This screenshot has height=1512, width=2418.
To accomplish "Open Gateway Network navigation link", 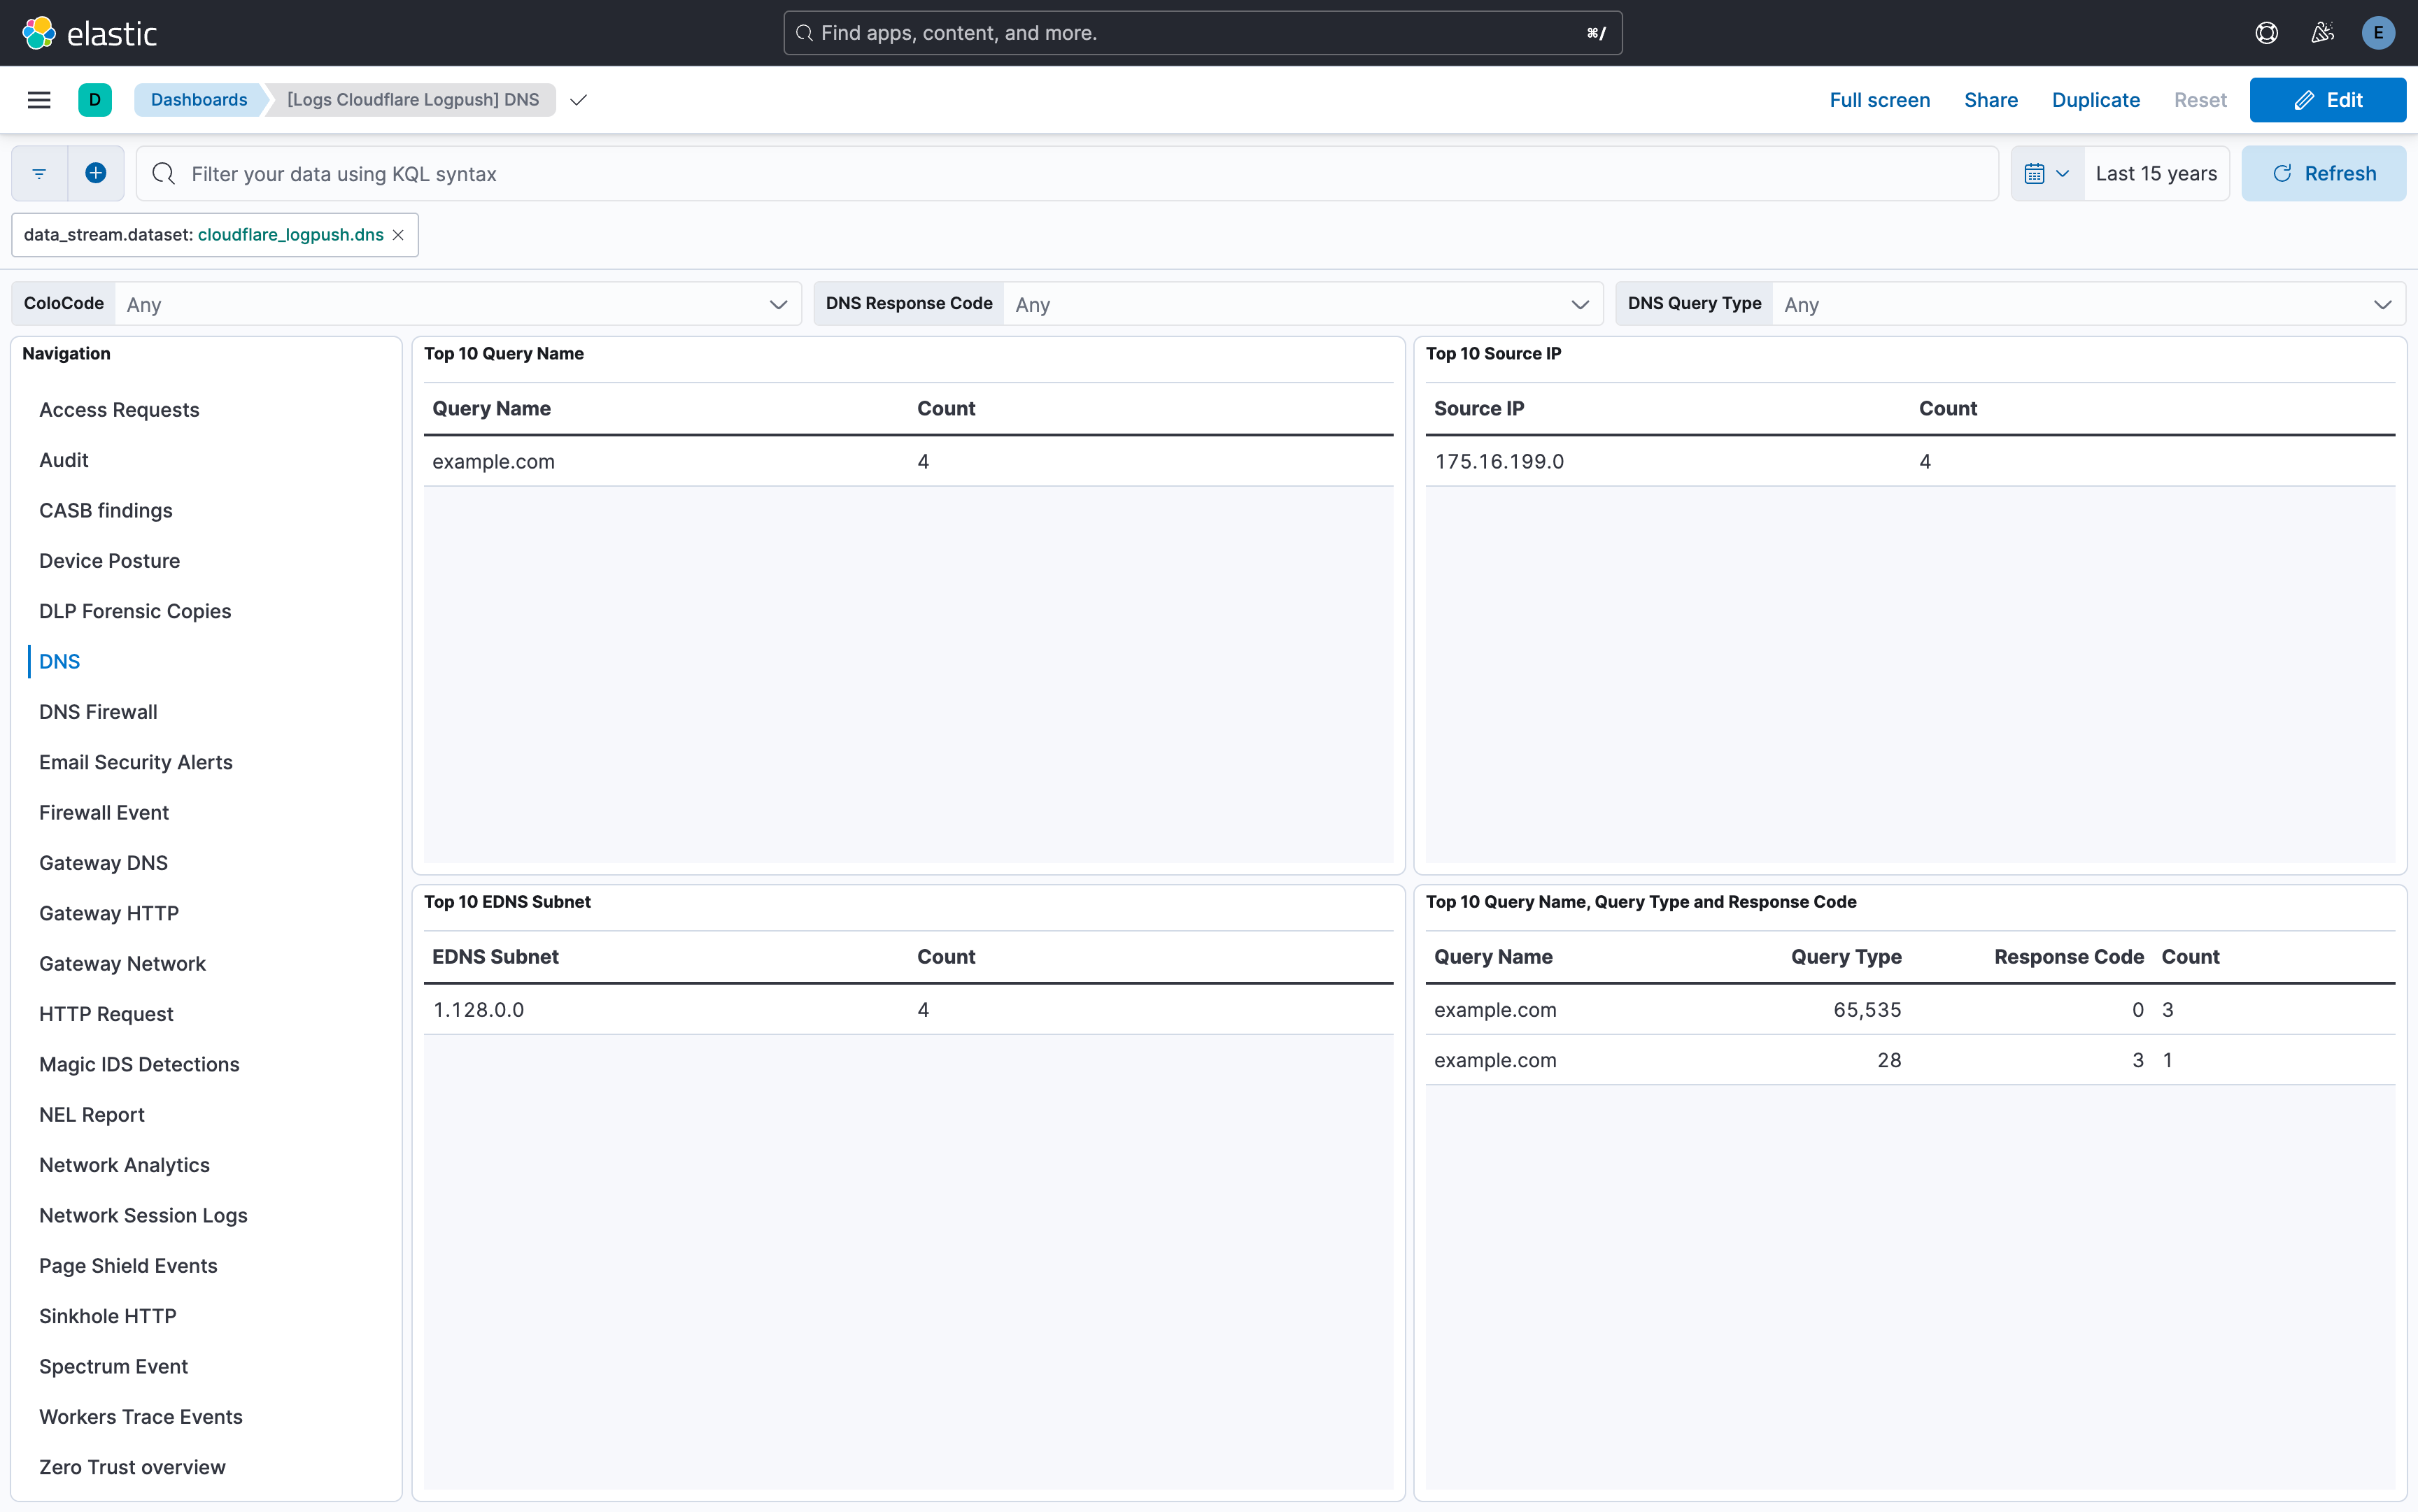I will [123, 964].
